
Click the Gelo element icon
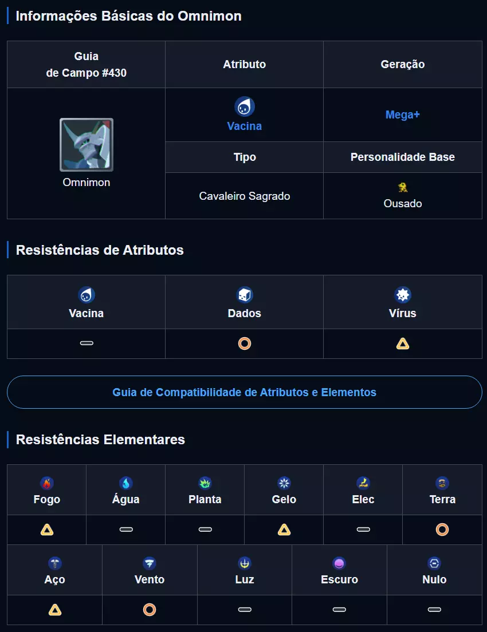284,483
